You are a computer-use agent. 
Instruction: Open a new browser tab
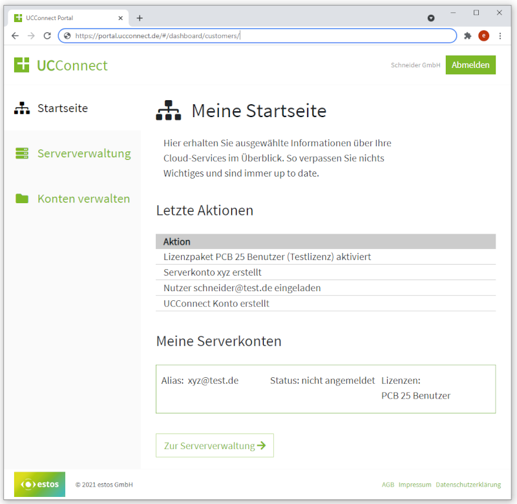click(x=140, y=18)
